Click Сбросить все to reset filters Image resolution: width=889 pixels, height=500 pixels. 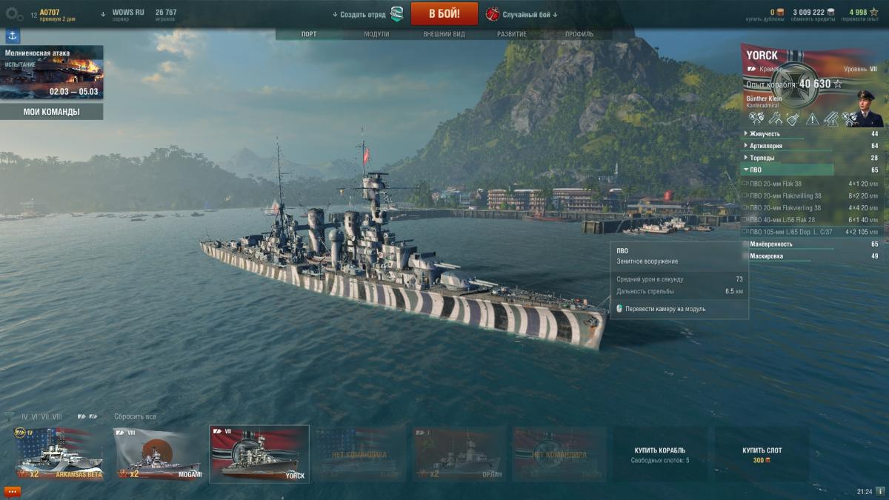pyautogui.click(x=135, y=416)
